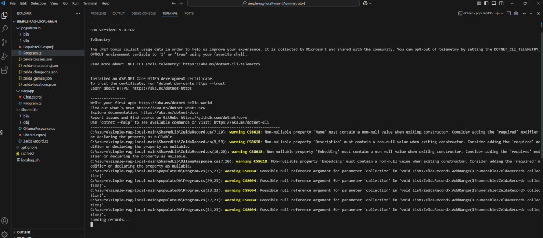The image size is (543, 238).
Task: Split the terminal
Action: [x=509, y=13]
